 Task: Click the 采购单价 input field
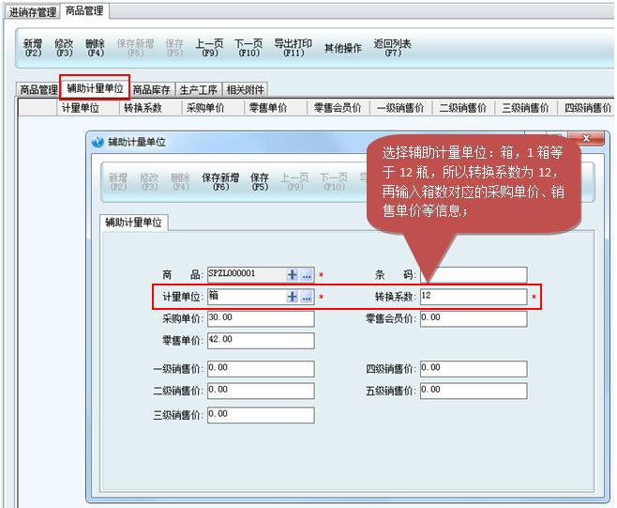pos(260,319)
